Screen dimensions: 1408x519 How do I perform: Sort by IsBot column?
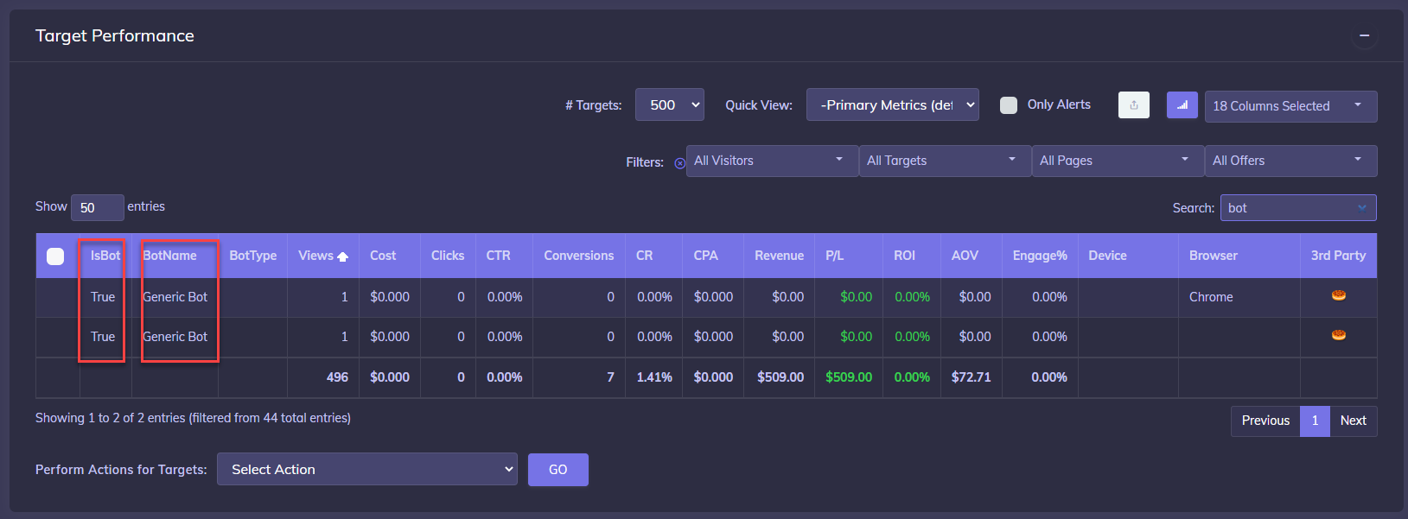point(105,256)
